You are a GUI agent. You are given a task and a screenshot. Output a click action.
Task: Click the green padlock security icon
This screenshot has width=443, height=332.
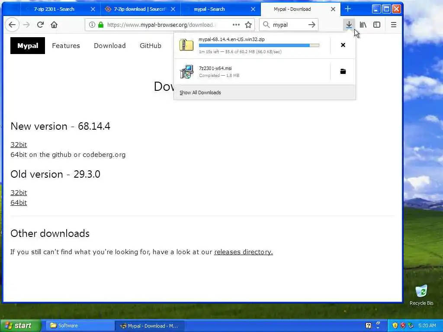[100, 25]
